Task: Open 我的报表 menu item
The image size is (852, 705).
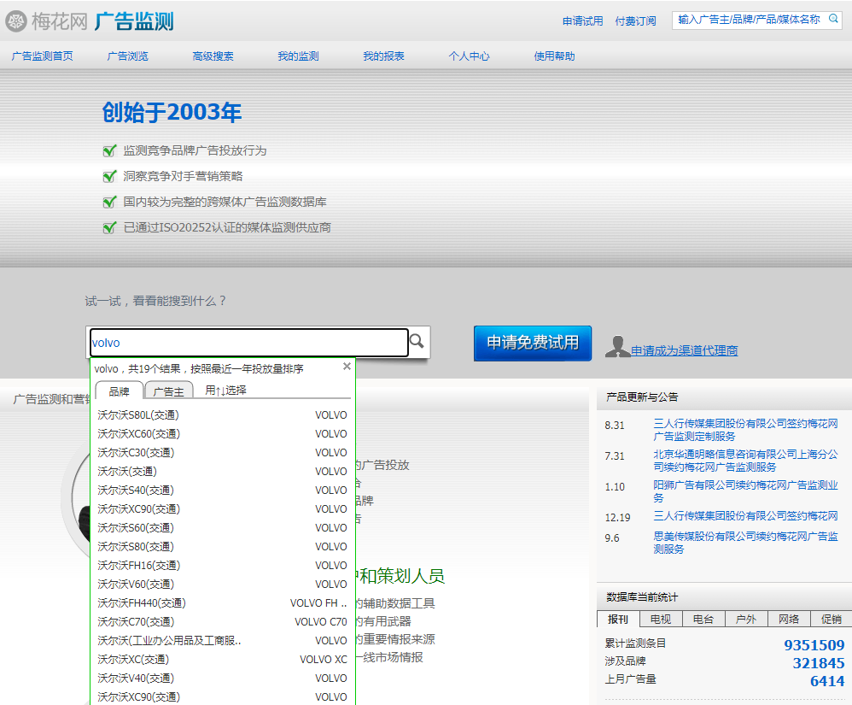Action: click(383, 56)
